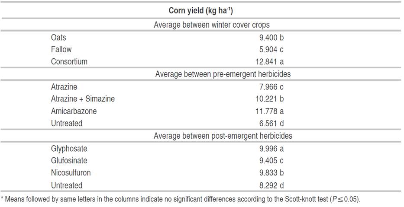The width and height of the screenshot is (404, 207).
Task: Click the Atrazine row label
Action: pos(64,86)
